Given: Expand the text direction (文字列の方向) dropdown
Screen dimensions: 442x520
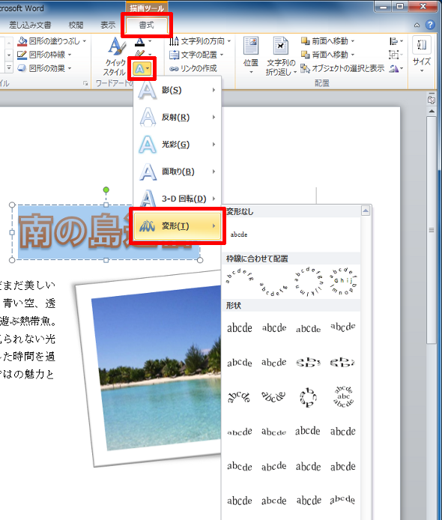Looking at the screenshot, I should (229, 41).
